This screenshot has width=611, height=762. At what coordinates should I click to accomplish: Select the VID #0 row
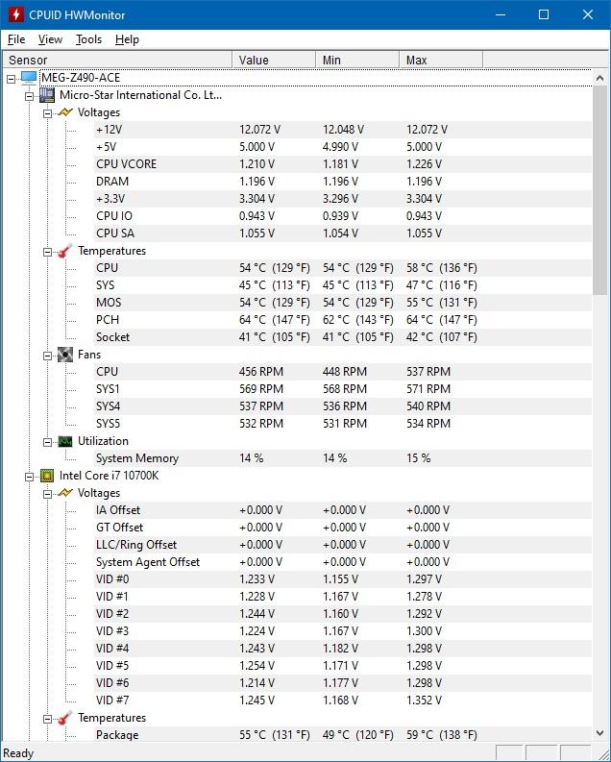pos(343,579)
